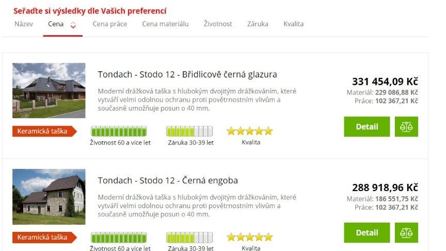Sort results by Cena materiálu
446x251 pixels.
point(165,24)
